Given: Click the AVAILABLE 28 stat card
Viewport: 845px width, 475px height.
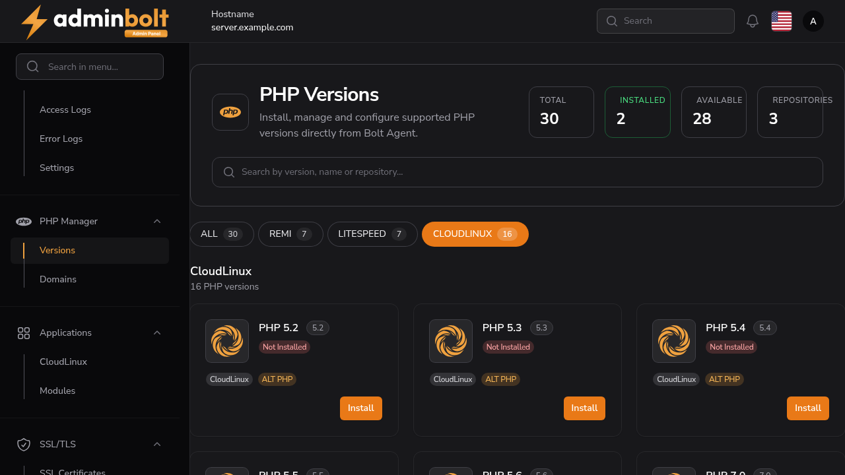Looking at the screenshot, I should (x=714, y=112).
